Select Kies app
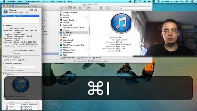Viewport: 197px width, 111px height. (65, 38)
